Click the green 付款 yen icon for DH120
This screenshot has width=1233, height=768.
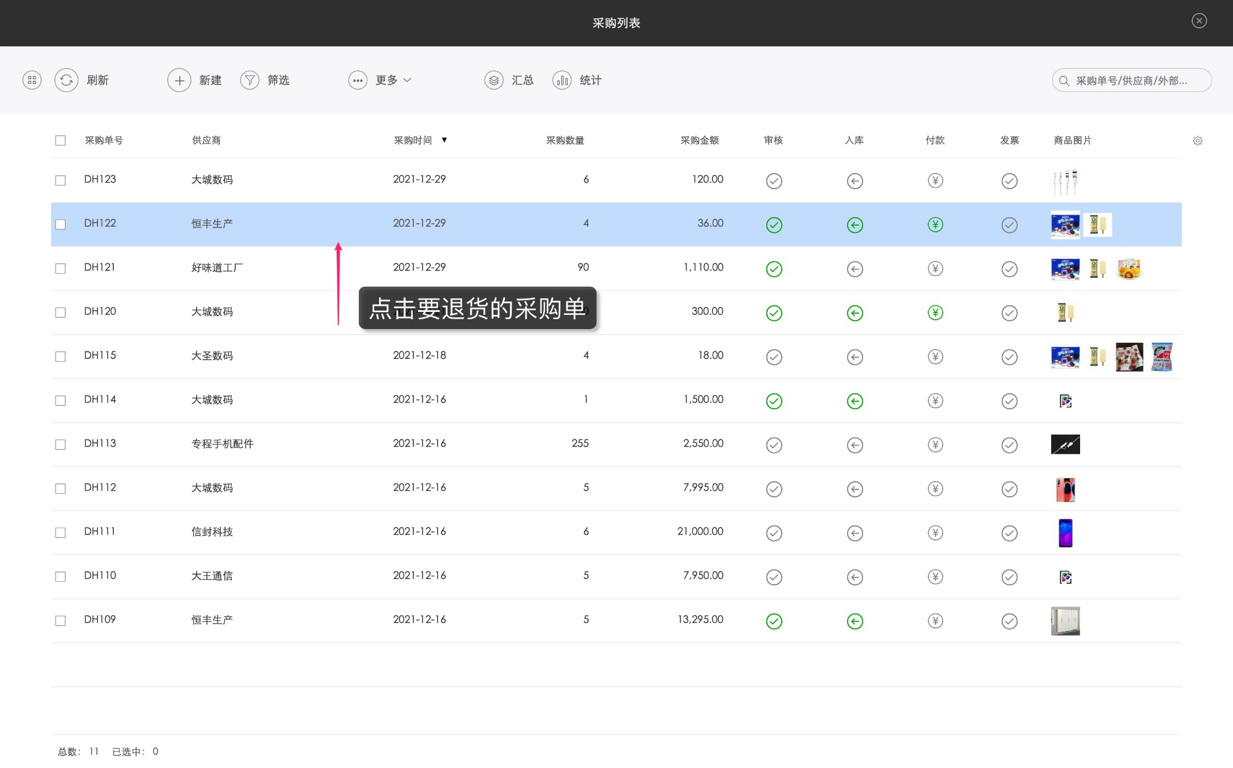point(935,313)
